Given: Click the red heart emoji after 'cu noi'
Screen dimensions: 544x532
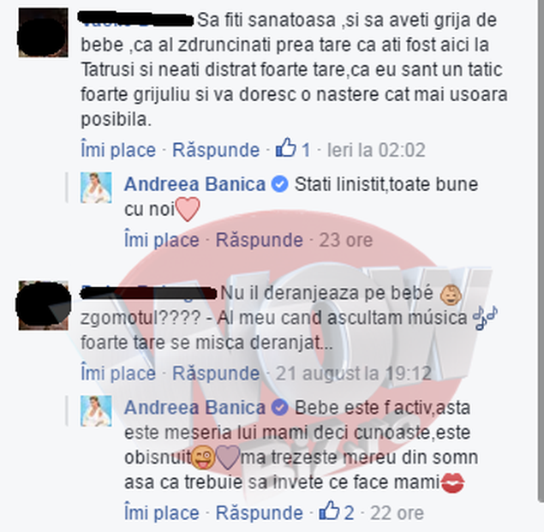Looking at the screenshot, I should click(x=188, y=209).
